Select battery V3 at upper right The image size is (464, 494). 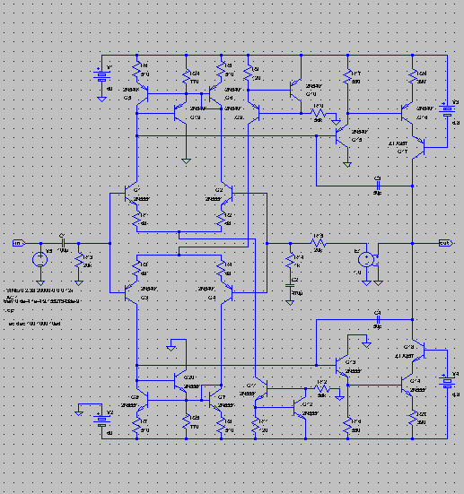click(447, 110)
